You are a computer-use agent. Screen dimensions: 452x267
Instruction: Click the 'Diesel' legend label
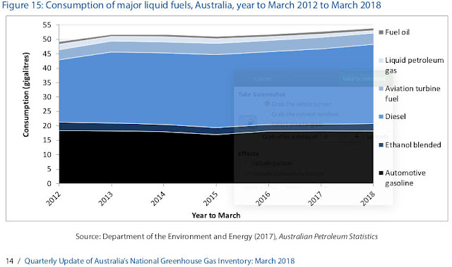[395, 117]
